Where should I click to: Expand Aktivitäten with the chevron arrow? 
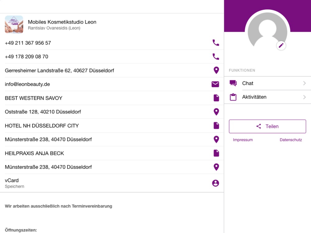pos(304,97)
